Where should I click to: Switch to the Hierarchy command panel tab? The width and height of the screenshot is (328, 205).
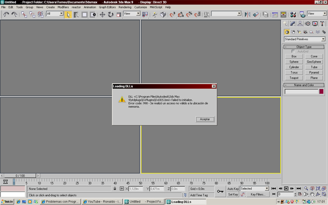[x=300, y=24]
